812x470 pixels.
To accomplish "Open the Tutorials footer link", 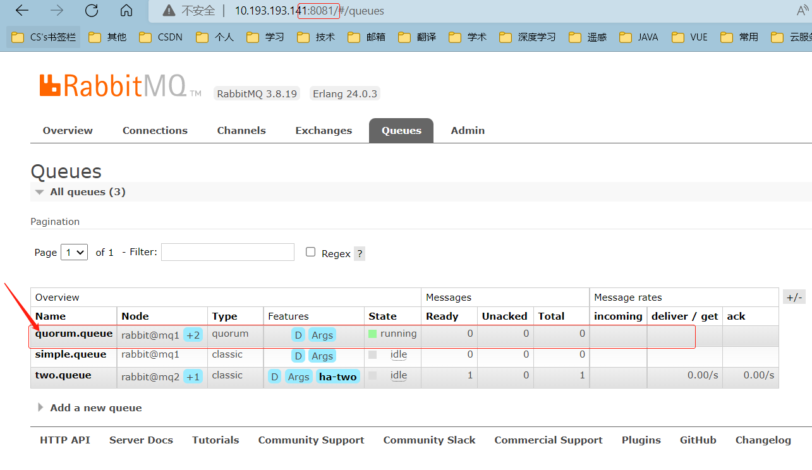I will (215, 440).
